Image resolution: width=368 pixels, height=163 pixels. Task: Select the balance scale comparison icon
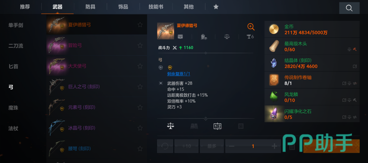171,127
